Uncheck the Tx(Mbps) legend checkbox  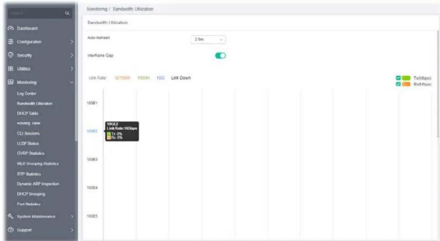[x=398, y=78]
